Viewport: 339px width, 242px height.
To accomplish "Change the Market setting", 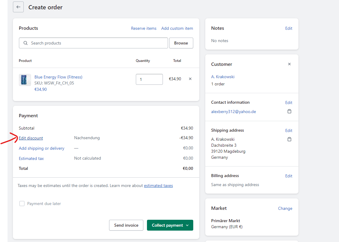I will click(x=285, y=208).
